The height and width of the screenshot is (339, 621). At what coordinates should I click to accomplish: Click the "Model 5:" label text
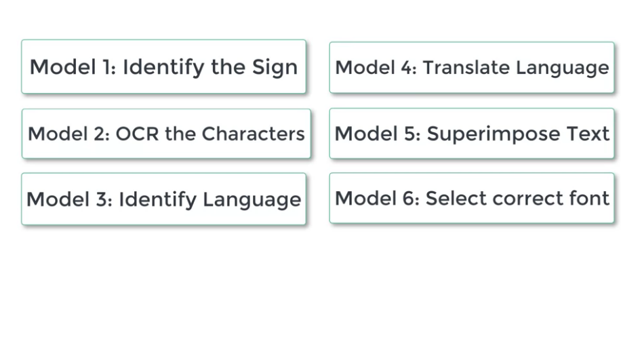pyautogui.click(x=377, y=134)
